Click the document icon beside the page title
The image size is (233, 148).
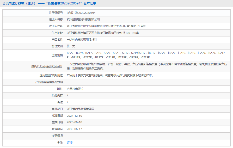click(x=4, y=3)
